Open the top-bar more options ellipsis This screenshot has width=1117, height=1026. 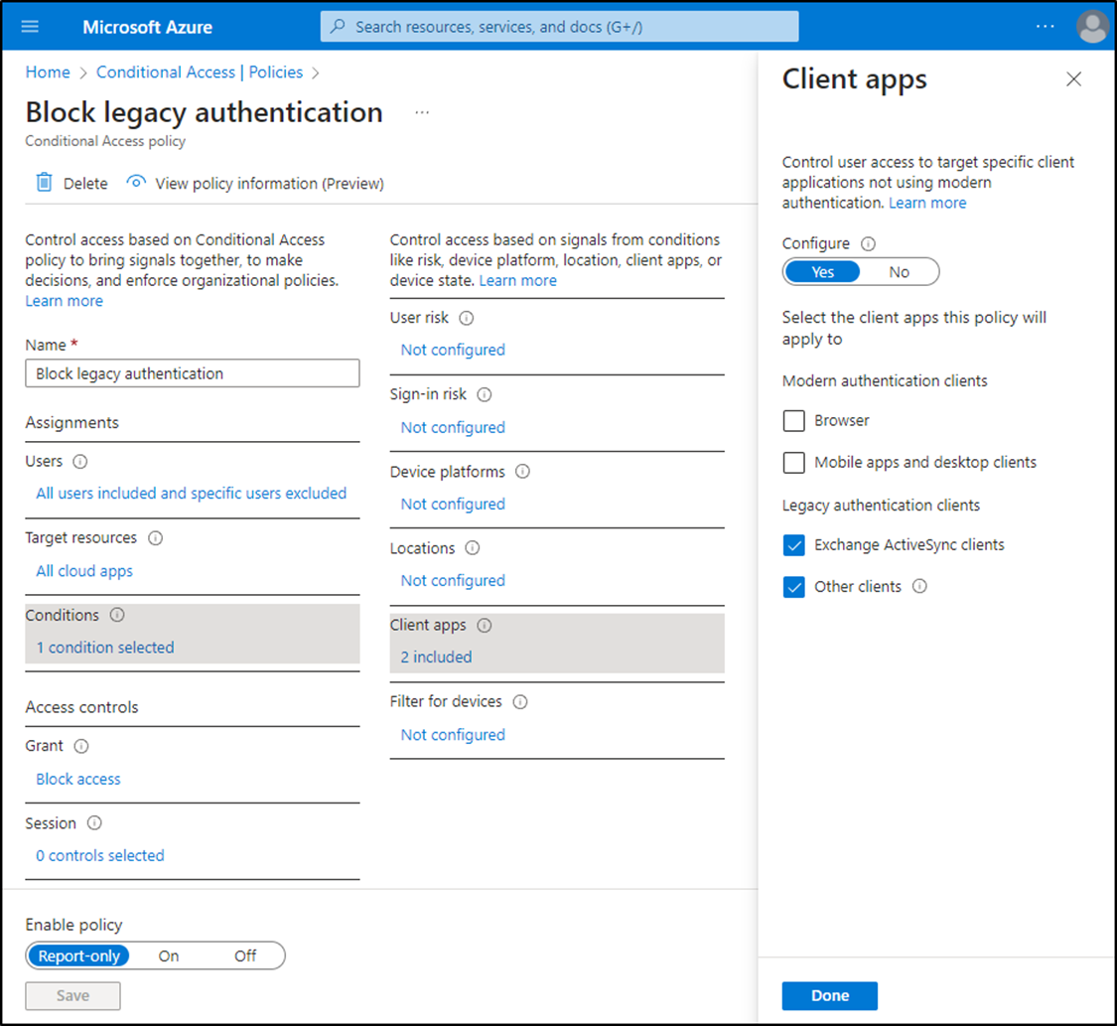pos(1045,27)
